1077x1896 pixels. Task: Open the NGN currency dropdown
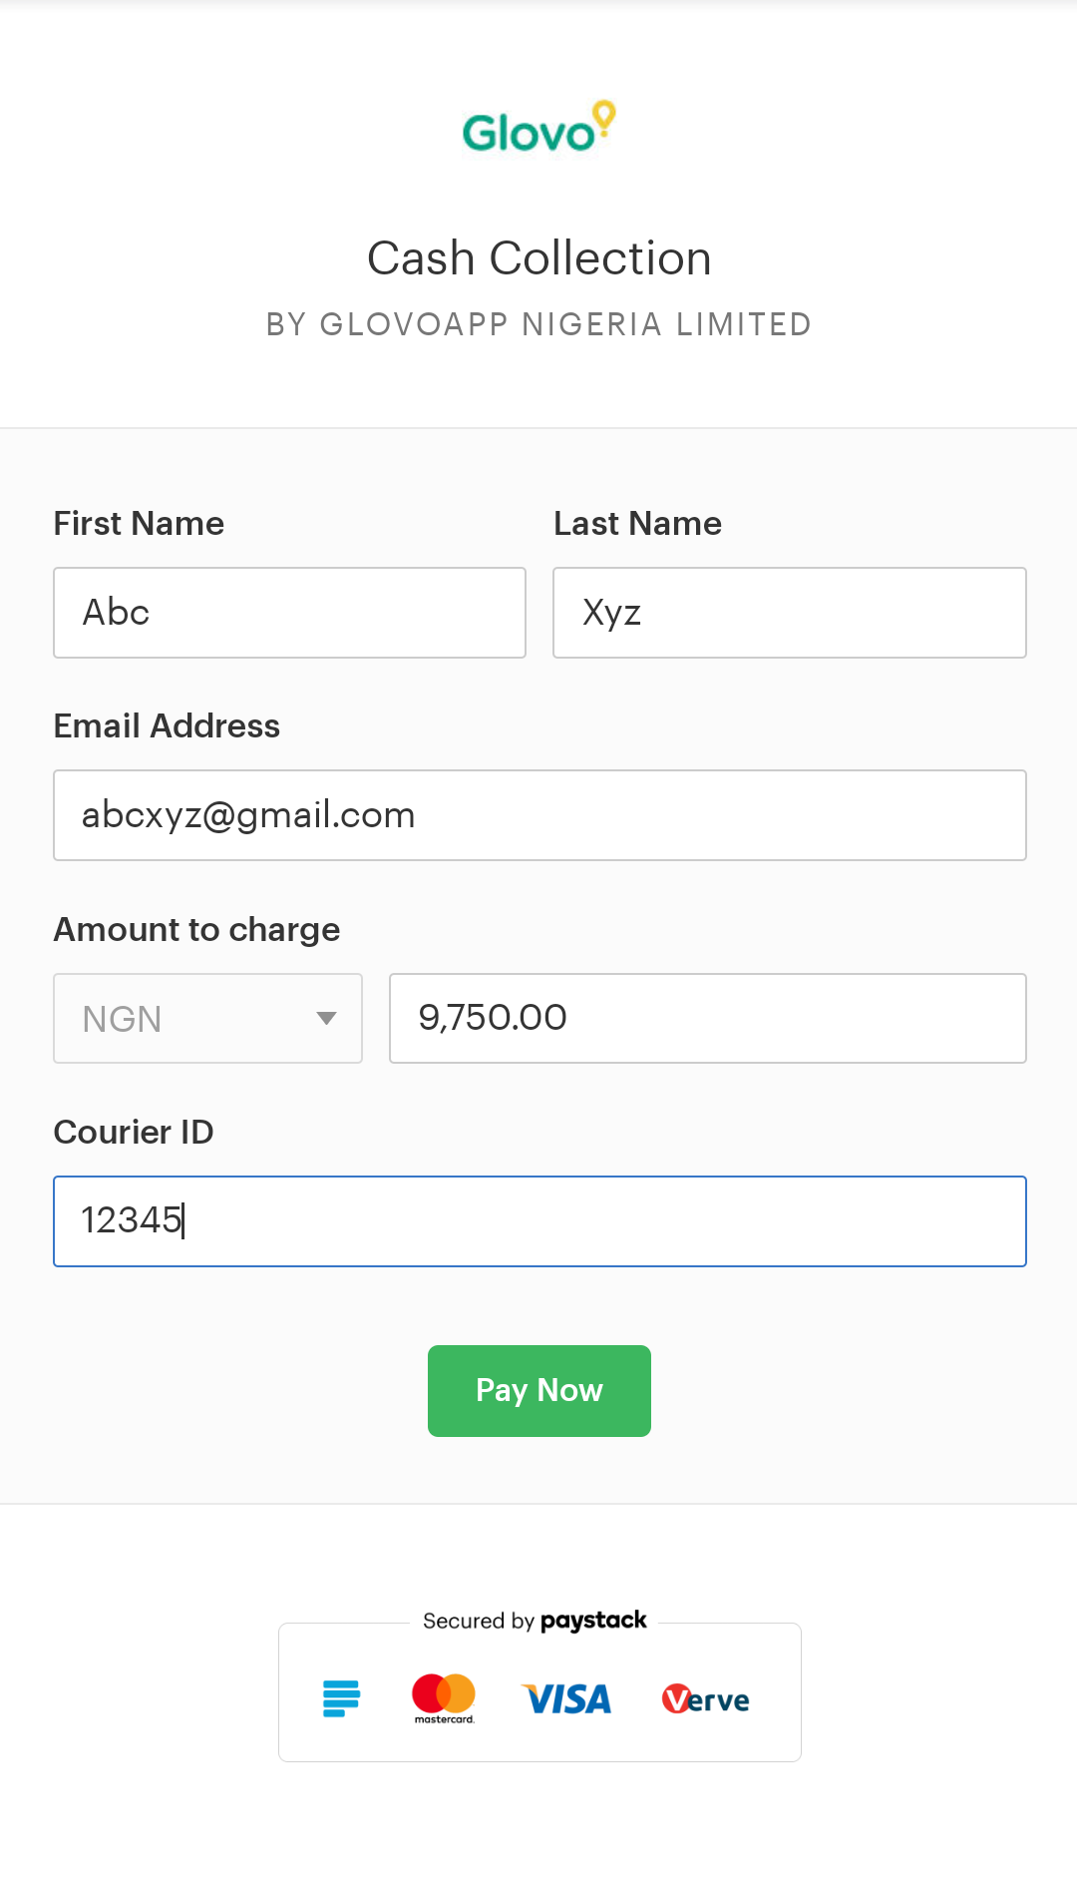pyautogui.click(x=207, y=1018)
